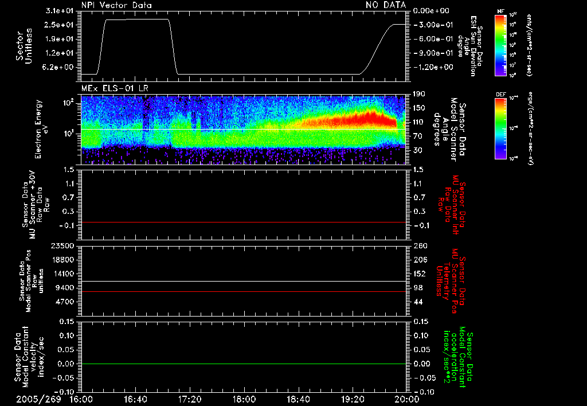This screenshot has height=406, width=587.
Task: Click the '14100' scanner position tick
Action: tap(62, 274)
